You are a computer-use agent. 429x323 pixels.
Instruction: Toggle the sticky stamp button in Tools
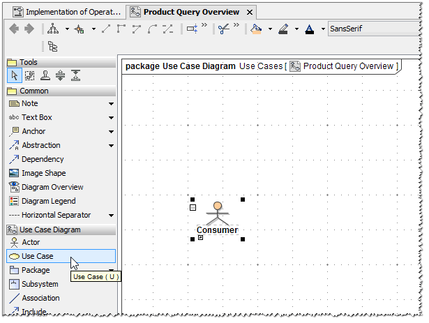pos(45,76)
